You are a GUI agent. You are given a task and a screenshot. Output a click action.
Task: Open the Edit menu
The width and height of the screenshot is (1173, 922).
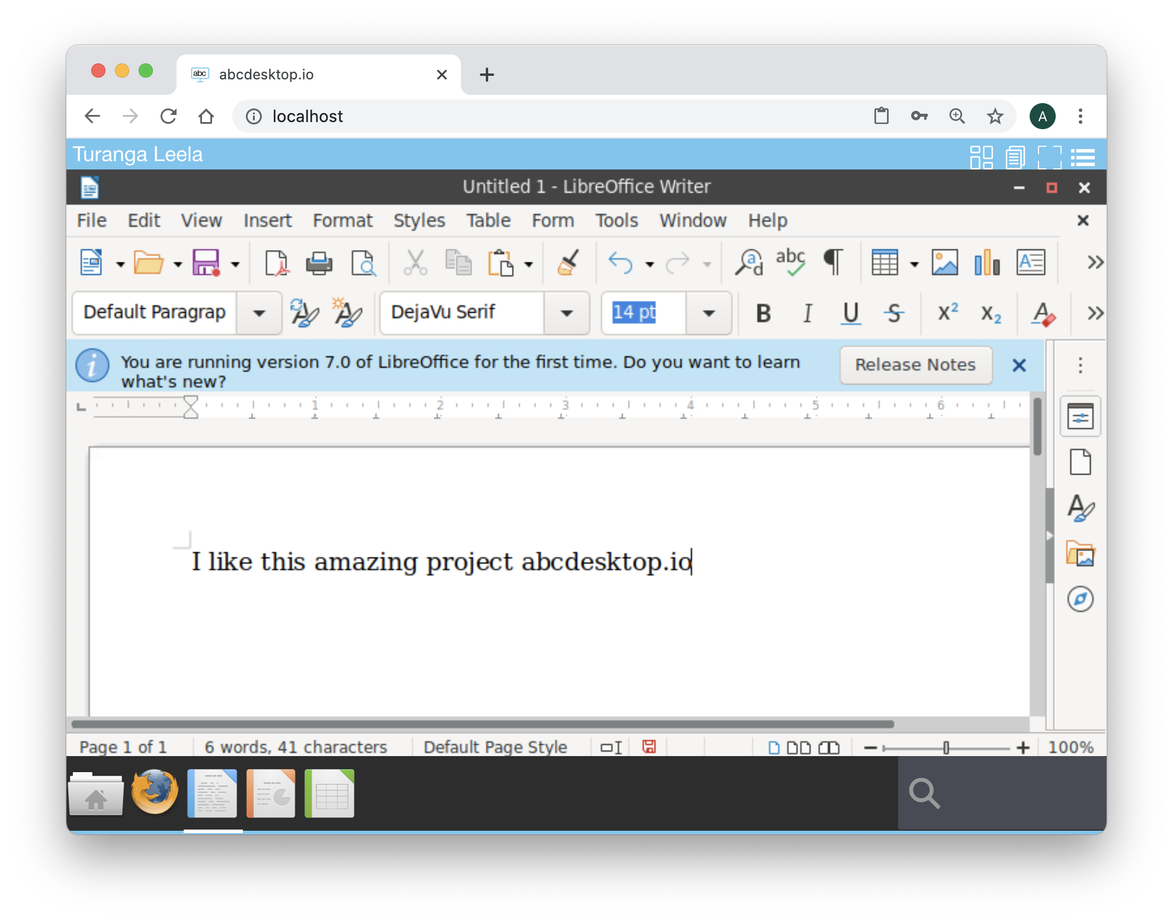pos(144,220)
